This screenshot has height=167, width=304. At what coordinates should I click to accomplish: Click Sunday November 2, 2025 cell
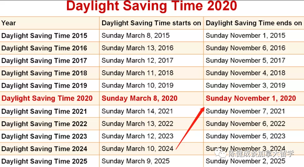[x=246, y=161]
